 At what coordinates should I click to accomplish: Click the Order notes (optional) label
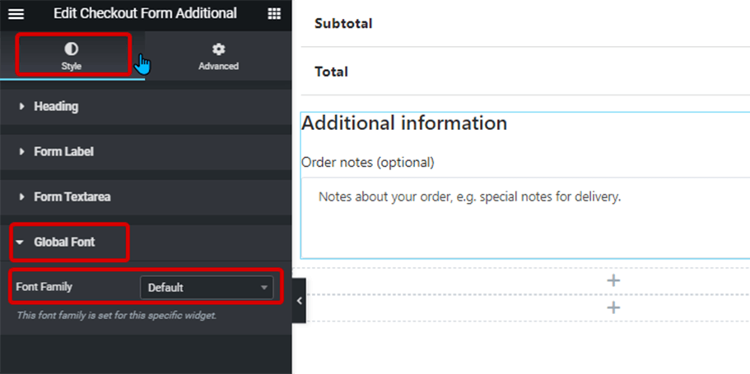[x=368, y=163]
